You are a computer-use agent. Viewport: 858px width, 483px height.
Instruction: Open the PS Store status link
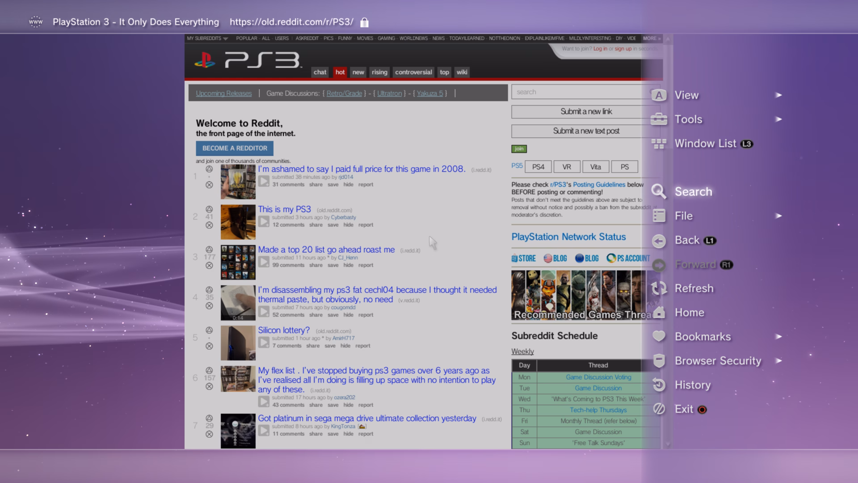(x=524, y=258)
